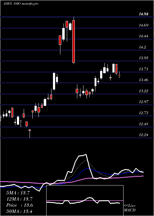
Task: Click the '50MA : 13.4' readout
Action: tap(19, 211)
